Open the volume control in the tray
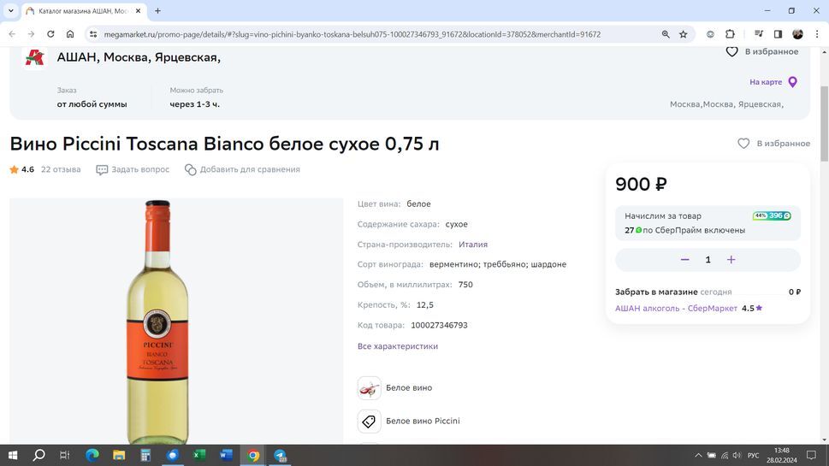 pyautogui.click(x=737, y=455)
